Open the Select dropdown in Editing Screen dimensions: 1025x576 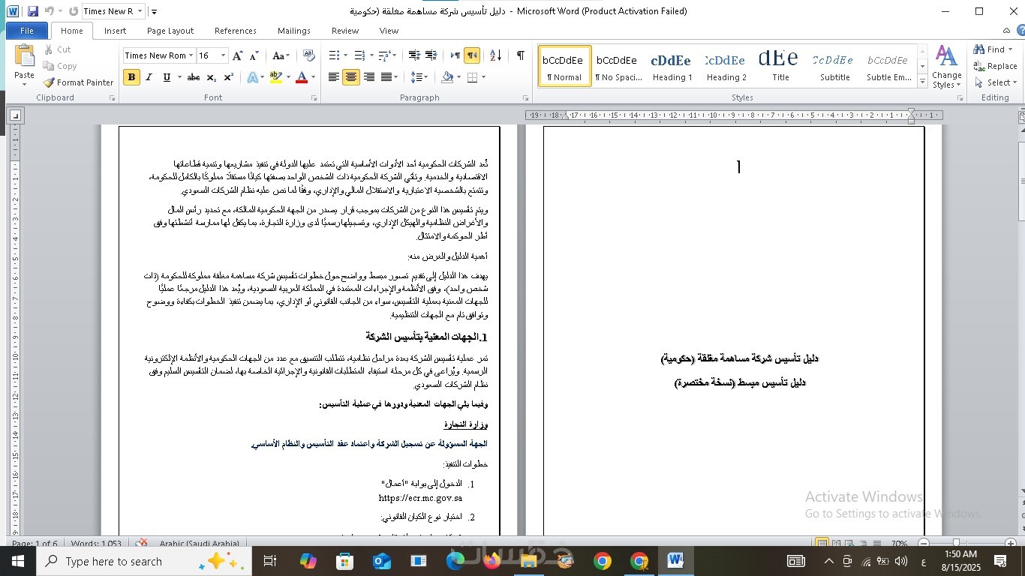coord(995,82)
